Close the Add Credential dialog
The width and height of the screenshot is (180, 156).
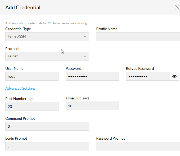pos(177,7)
